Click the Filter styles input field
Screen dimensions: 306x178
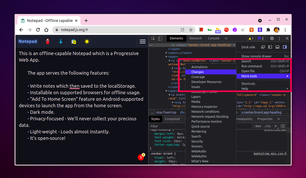[201, 126]
